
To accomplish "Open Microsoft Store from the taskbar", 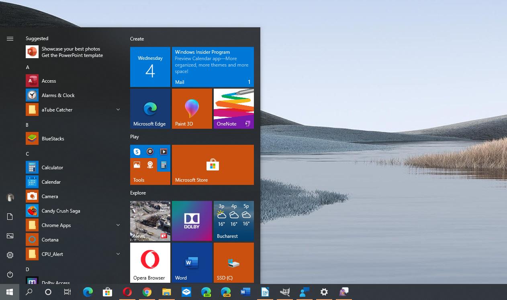I will coord(107,292).
